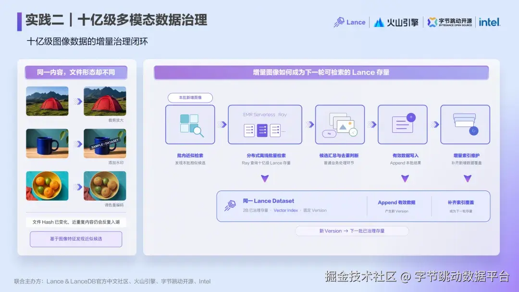Image resolution: width=519 pixels, height=292 pixels.
Task: Click the 有效数据写入 document-plus icon
Action: point(403,125)
